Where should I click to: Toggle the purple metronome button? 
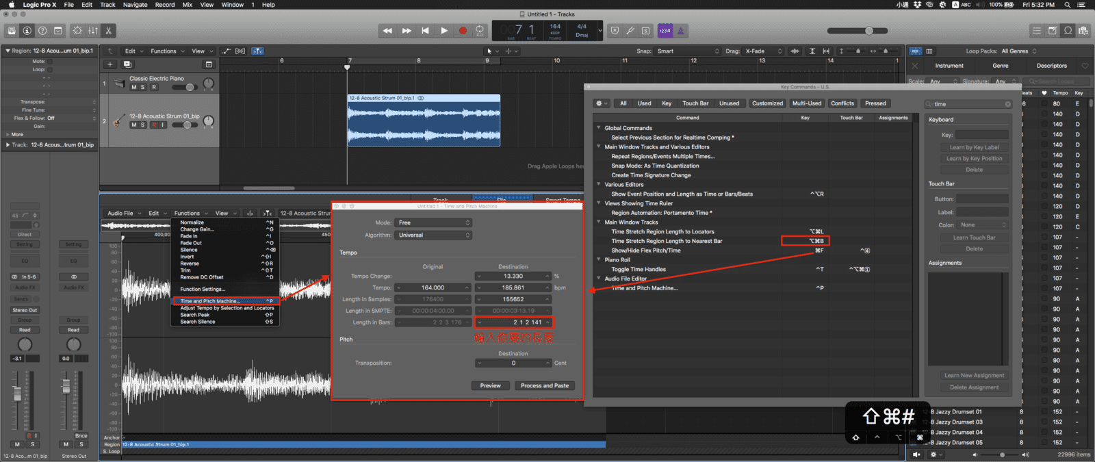[681, 31]
